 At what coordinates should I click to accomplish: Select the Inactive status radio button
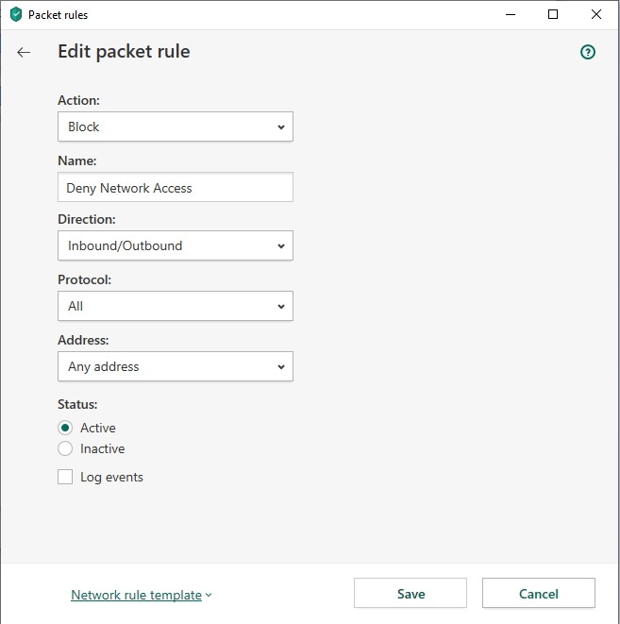pyautogui.click(x=65, y=448)
